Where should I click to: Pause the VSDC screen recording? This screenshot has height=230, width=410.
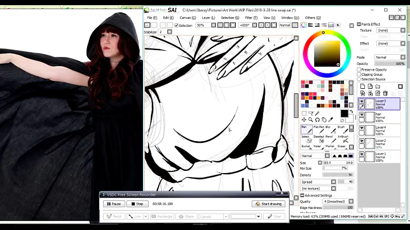(114, 204)
